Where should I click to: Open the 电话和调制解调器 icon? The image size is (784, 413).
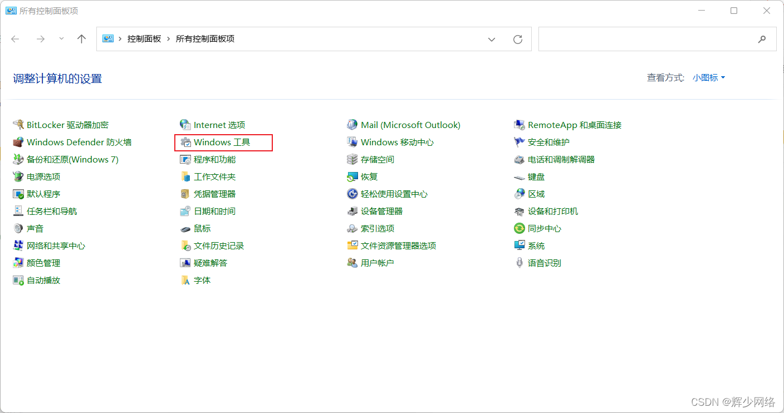[520, 159]
